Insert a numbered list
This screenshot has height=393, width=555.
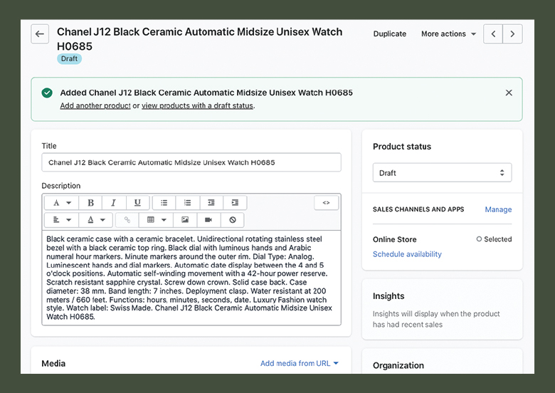point(188,203)
